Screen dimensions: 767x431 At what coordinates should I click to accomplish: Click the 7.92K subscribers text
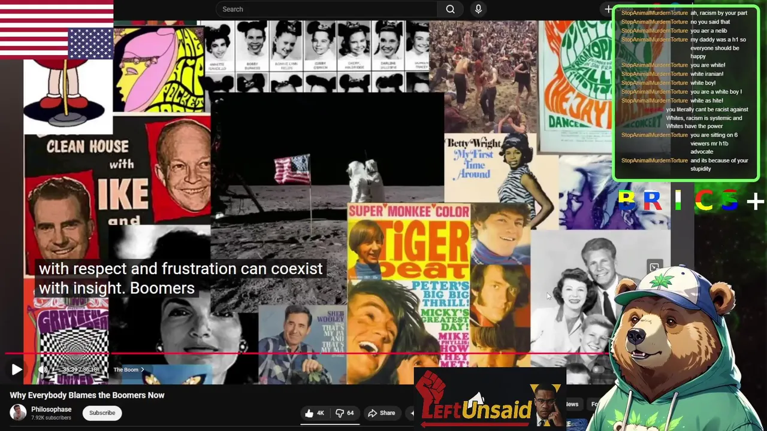point(51,418)
